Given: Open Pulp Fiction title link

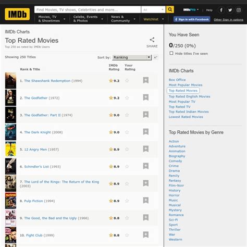Looking at the screenshot, I should [33, 201].
